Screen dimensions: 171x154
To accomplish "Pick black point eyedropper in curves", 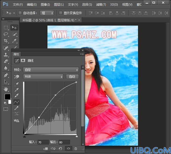I will (x=16, y=84).
